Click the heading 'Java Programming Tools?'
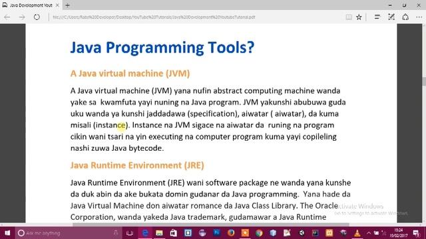 tap(162, 48)
